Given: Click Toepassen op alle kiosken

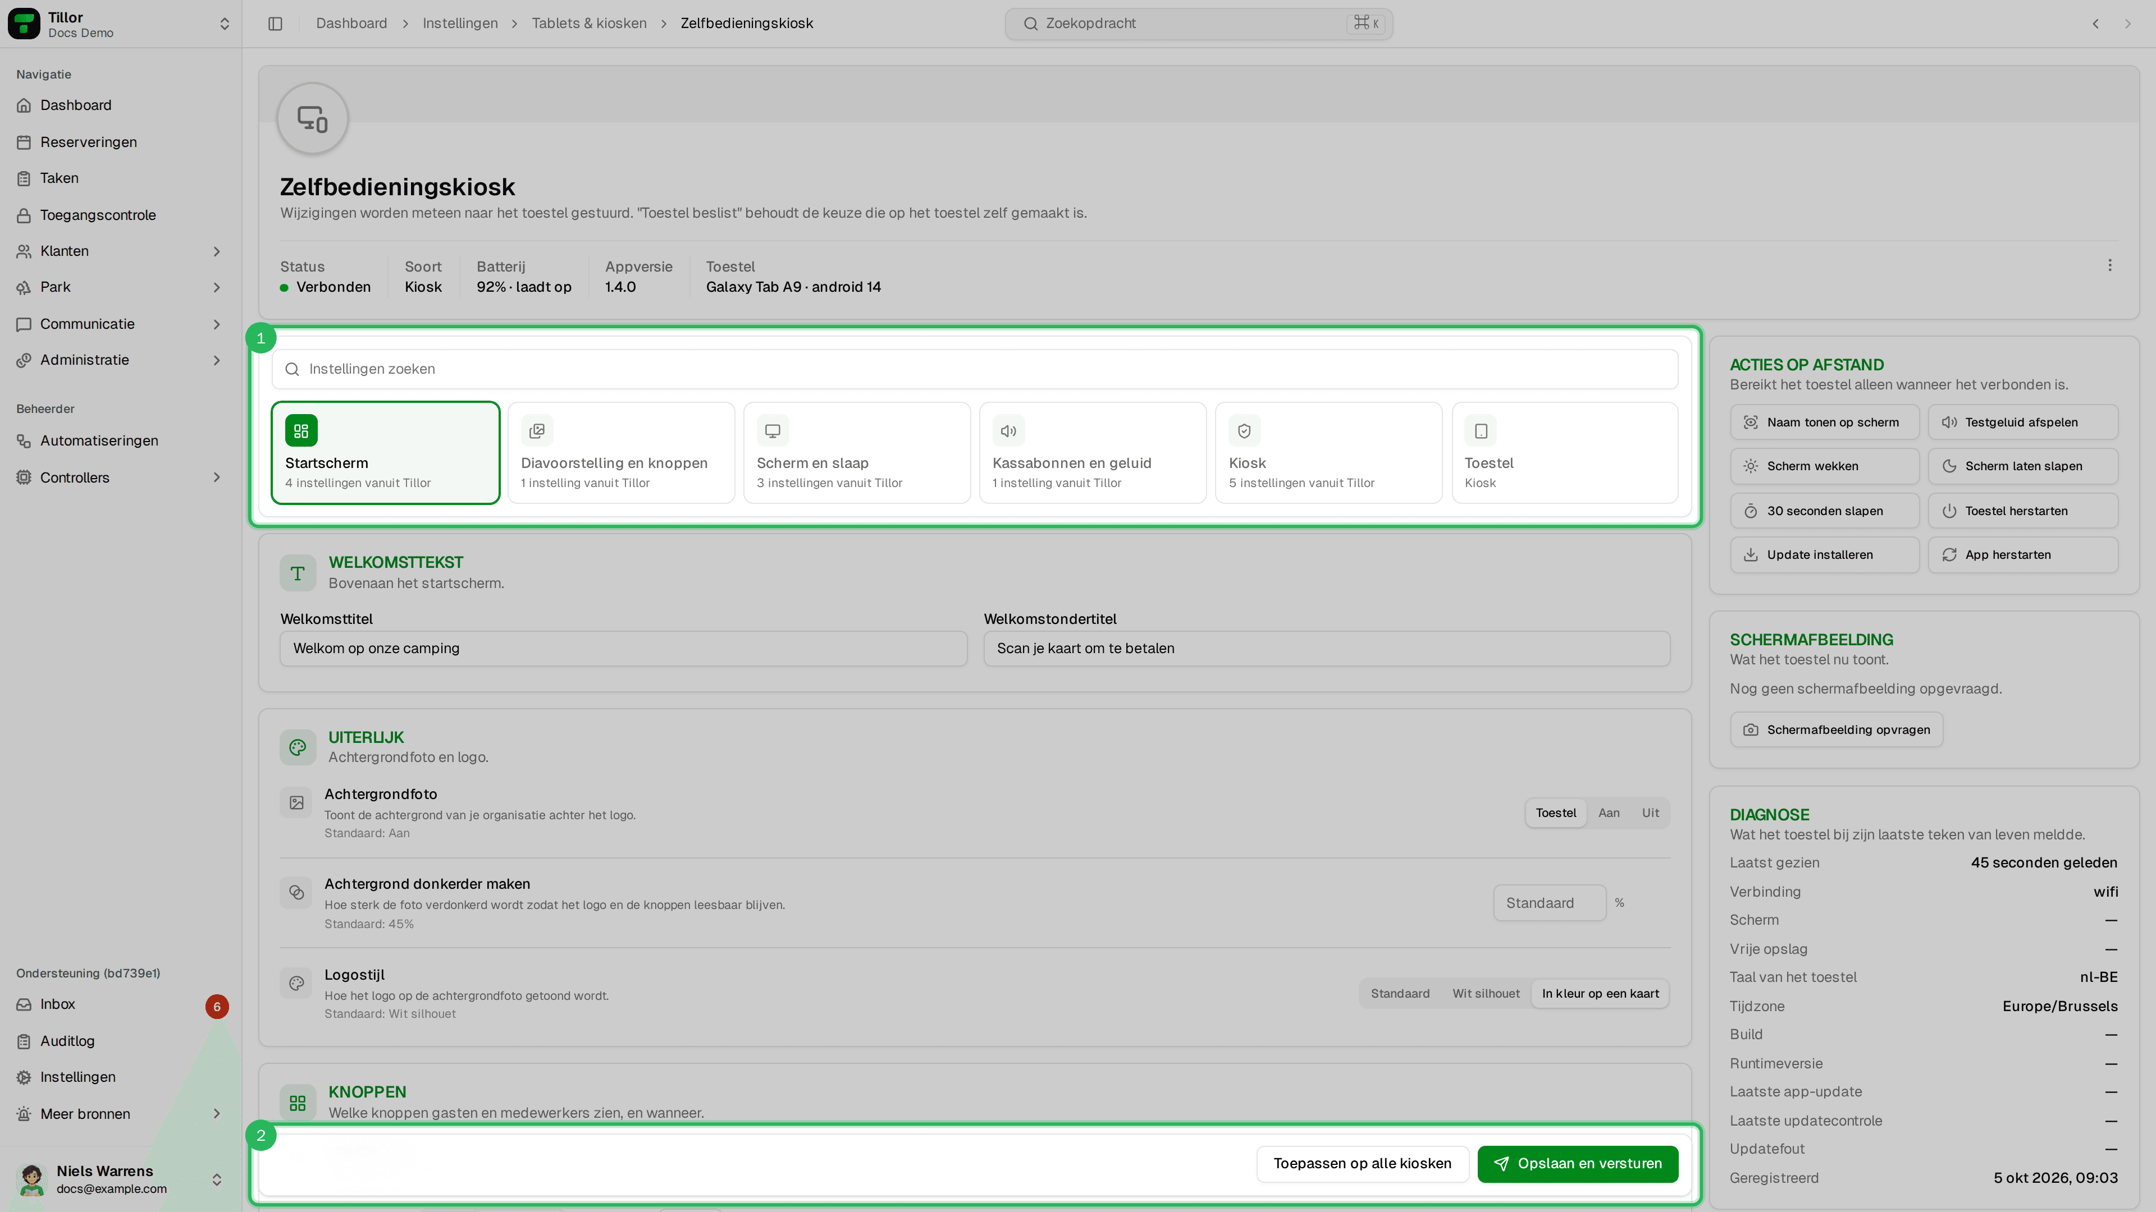Looking at the screenshot, I should [x=1362, y=1164].
